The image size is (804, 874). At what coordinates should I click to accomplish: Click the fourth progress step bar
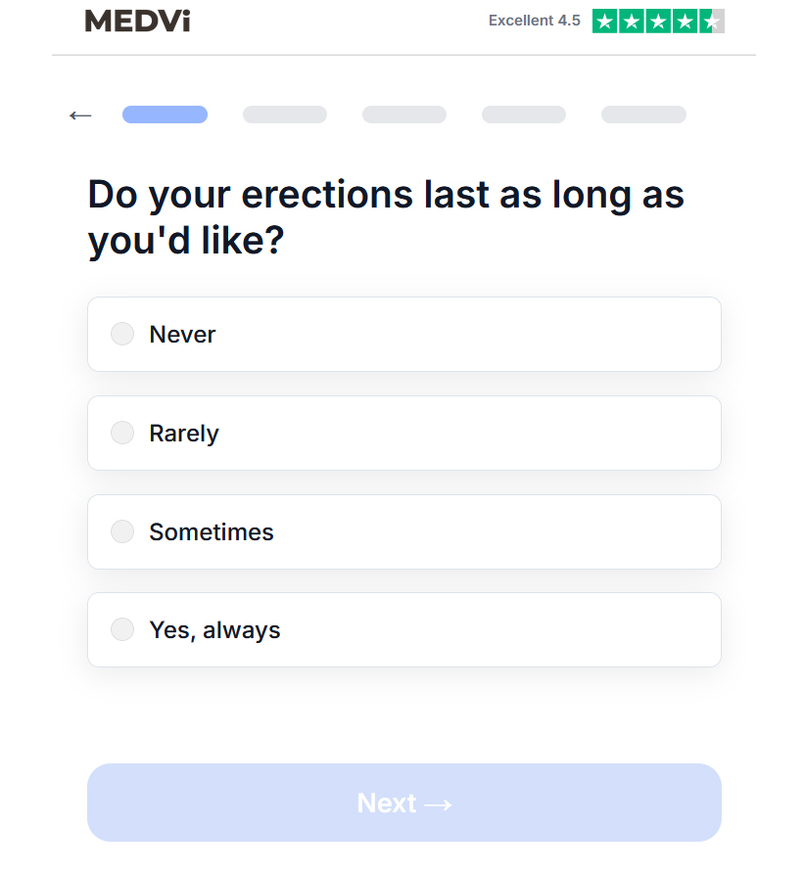pos(524,115)
